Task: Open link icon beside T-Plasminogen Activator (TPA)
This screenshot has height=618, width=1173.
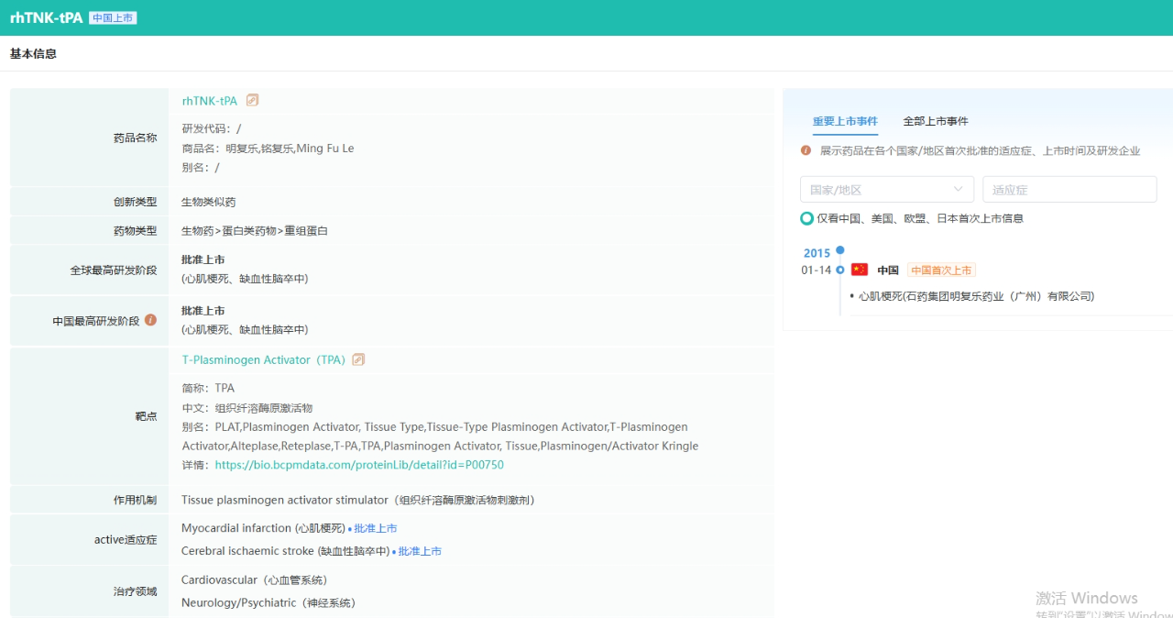Action: click(x=359, y=359)
